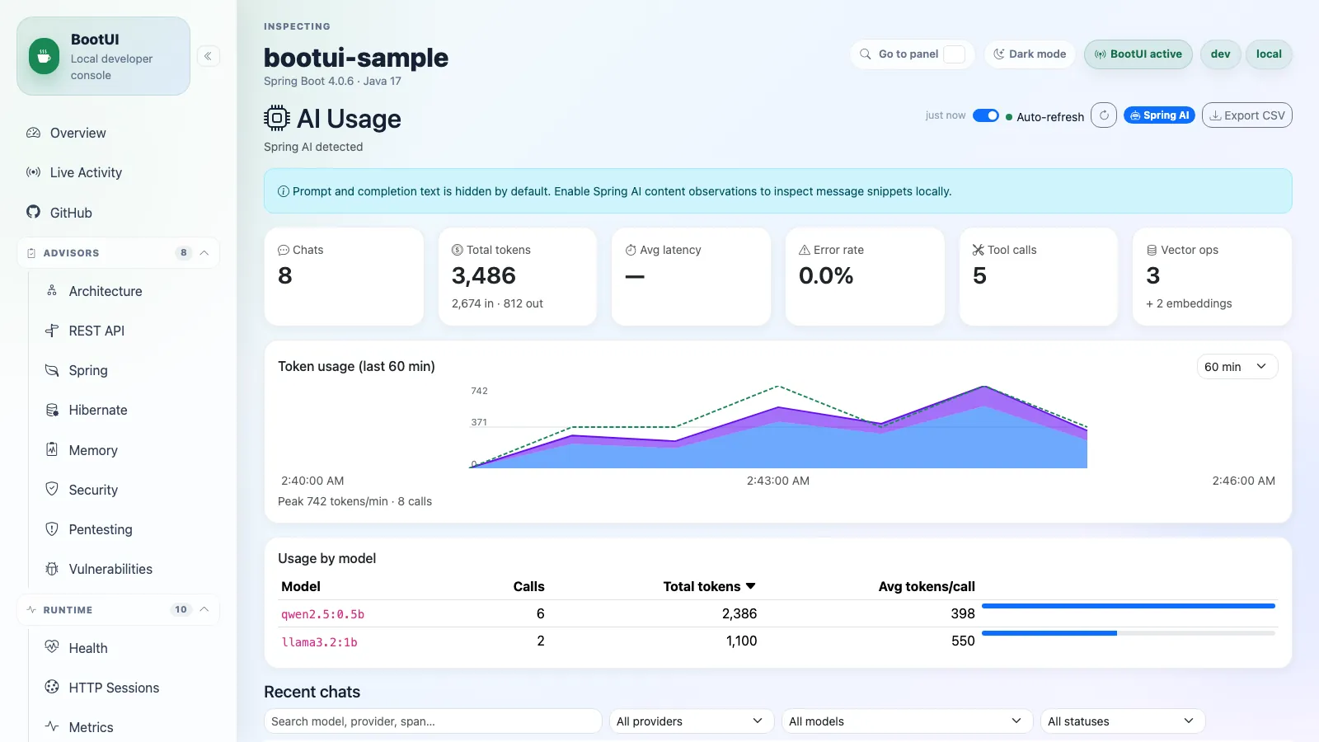Click the Search model, provider, span field
1319x742 pixels.
point(433,721)
